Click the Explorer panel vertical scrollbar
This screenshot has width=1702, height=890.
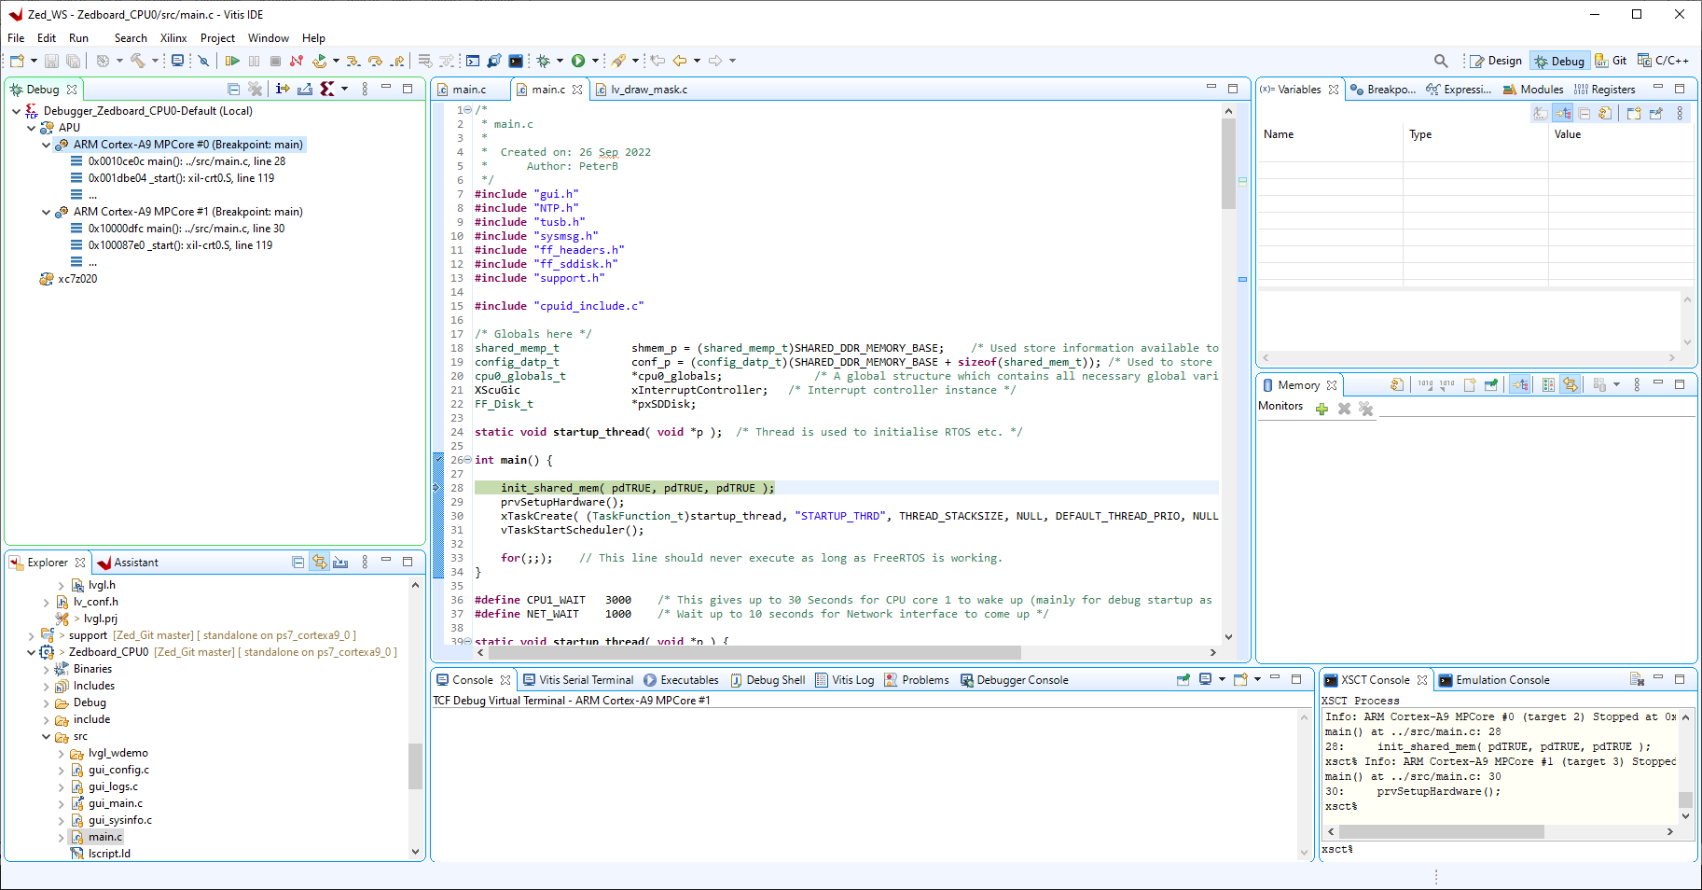[x=415, y=767]
